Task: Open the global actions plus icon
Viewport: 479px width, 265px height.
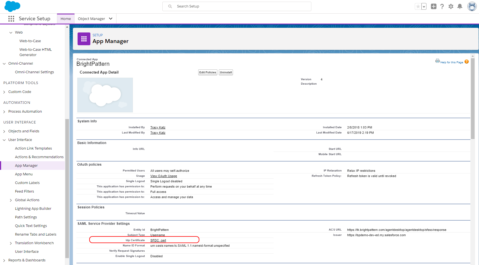Action: 433,6
